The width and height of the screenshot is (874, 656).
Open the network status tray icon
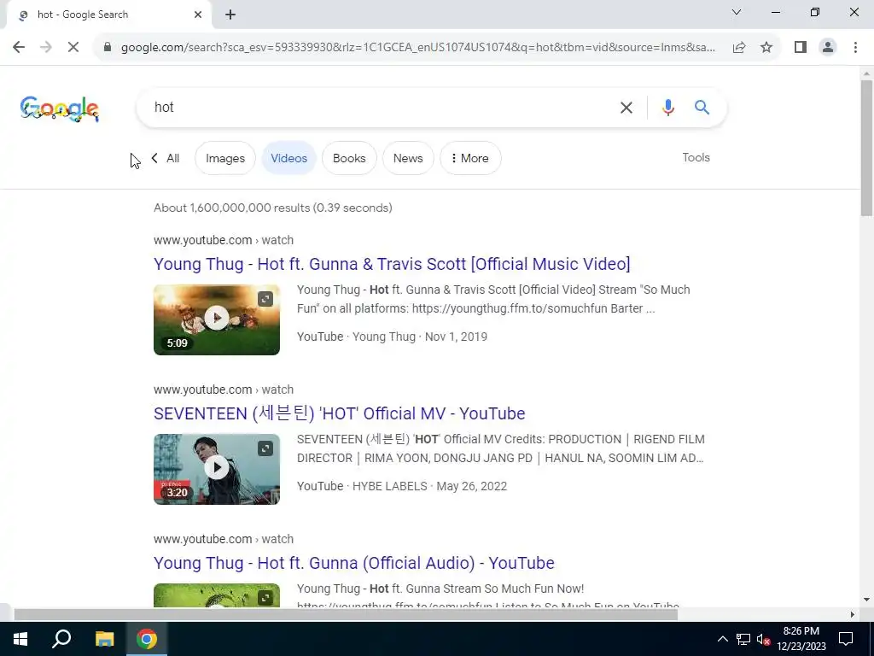click(x=743, y=639)
